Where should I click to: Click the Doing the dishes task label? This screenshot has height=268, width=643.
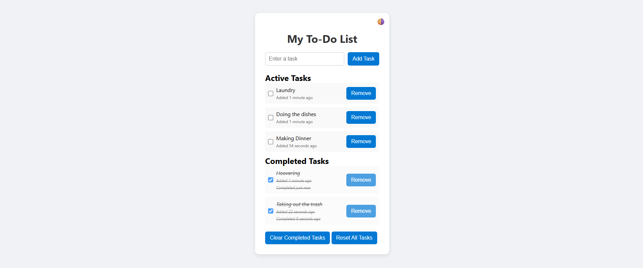(x=296, y=114)
